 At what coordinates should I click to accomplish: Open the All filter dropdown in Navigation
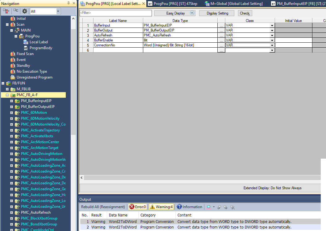pos(58,11)
